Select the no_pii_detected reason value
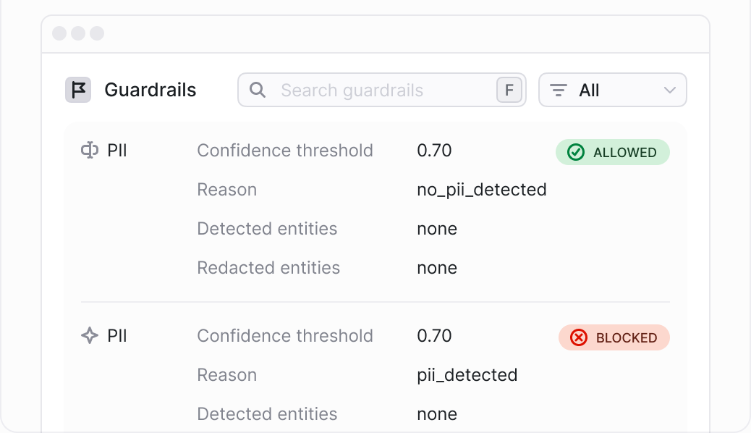Image resolution: width=751 pixels, height=433 pixels. [482, 190]
